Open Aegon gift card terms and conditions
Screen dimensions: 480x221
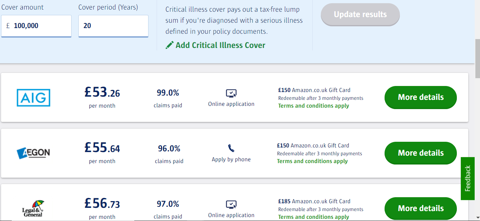[x=312, y=161]
